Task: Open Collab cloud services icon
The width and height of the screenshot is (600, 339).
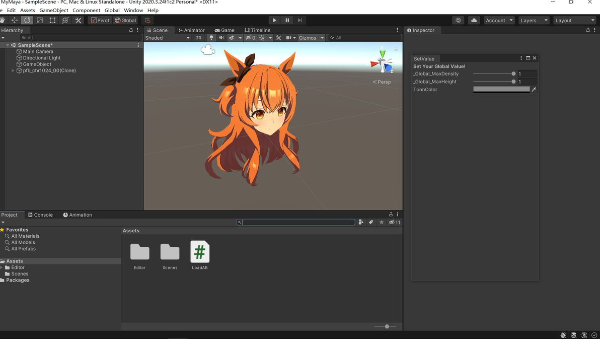Action: pos(474,20)
